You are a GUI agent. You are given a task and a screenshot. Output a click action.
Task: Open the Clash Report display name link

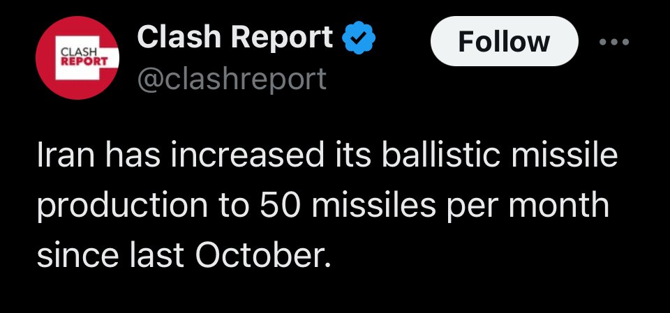[x=235, y=37]
